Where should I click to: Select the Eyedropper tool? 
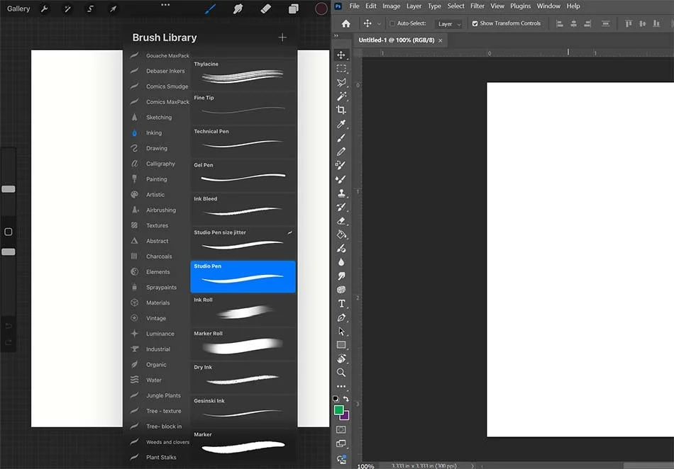point(341,124)
